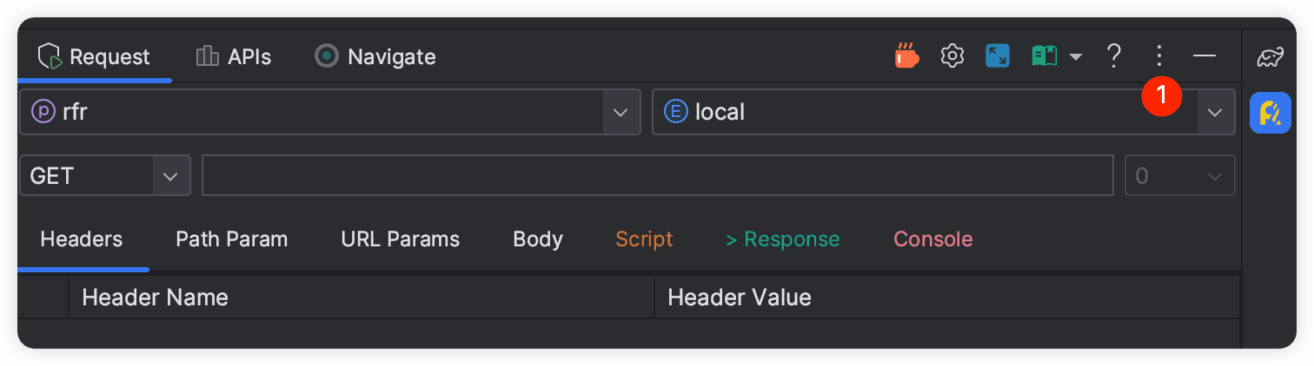Switch to the APIs tab
This screenshot has width=1314, height=366.
coord(234,57)
